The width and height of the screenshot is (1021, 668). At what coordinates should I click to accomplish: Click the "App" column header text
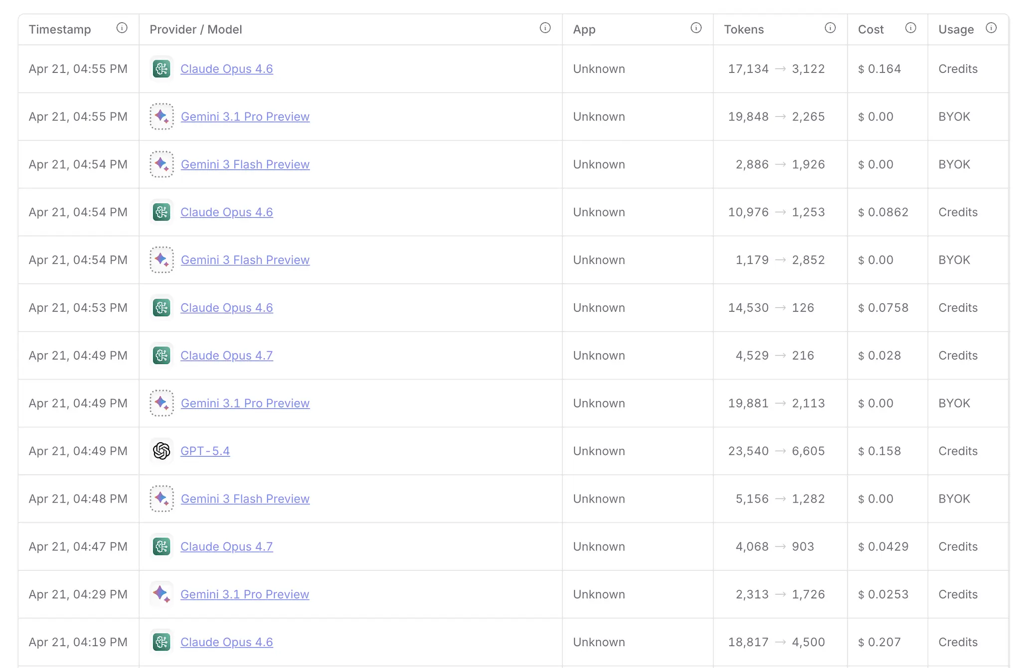(584, 30)
